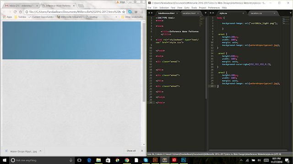This screenshot has height=164, width=293.
Task: Close the Inference Wave Patterns tab
Action: pyautogui.click(x=74, y=6)
